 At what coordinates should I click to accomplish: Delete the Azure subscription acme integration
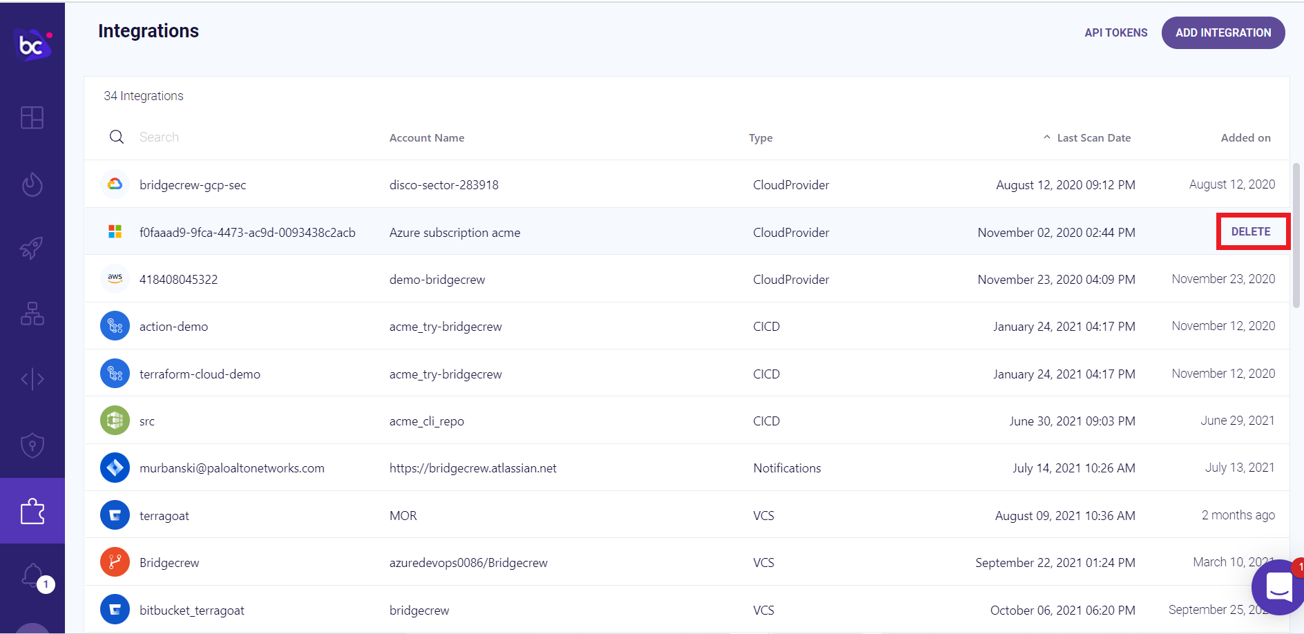point(1251,231)
